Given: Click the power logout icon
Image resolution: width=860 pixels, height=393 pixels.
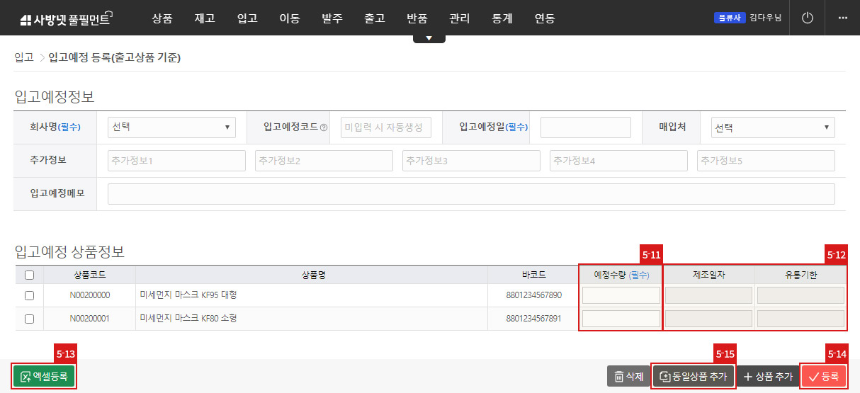Looking at the screenshot, I should (x=808, y=18).
